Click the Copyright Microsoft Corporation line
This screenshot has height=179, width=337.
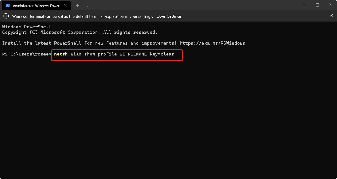(x=80, y=32)
